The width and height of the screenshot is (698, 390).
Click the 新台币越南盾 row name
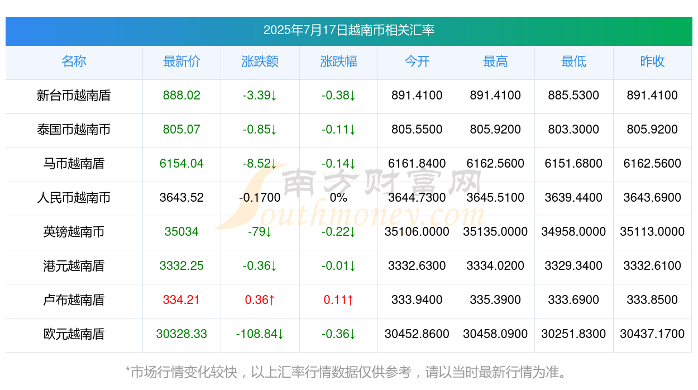(74, 96)
